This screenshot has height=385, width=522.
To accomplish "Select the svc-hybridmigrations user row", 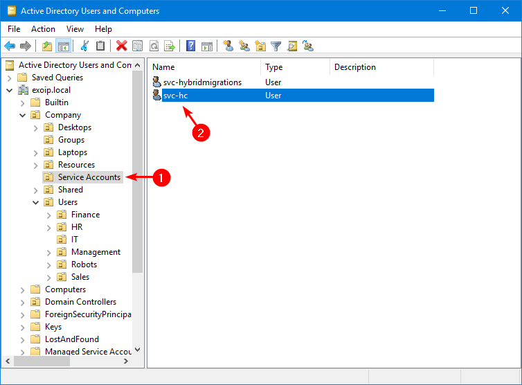I will (x=293, y=82).
